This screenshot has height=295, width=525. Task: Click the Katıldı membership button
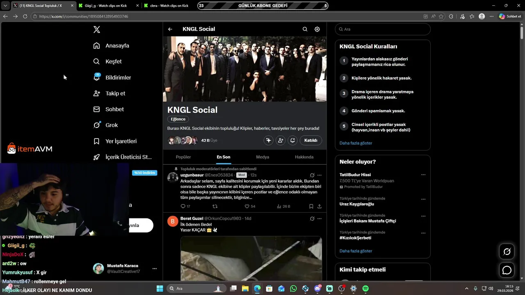pos(311,140)
